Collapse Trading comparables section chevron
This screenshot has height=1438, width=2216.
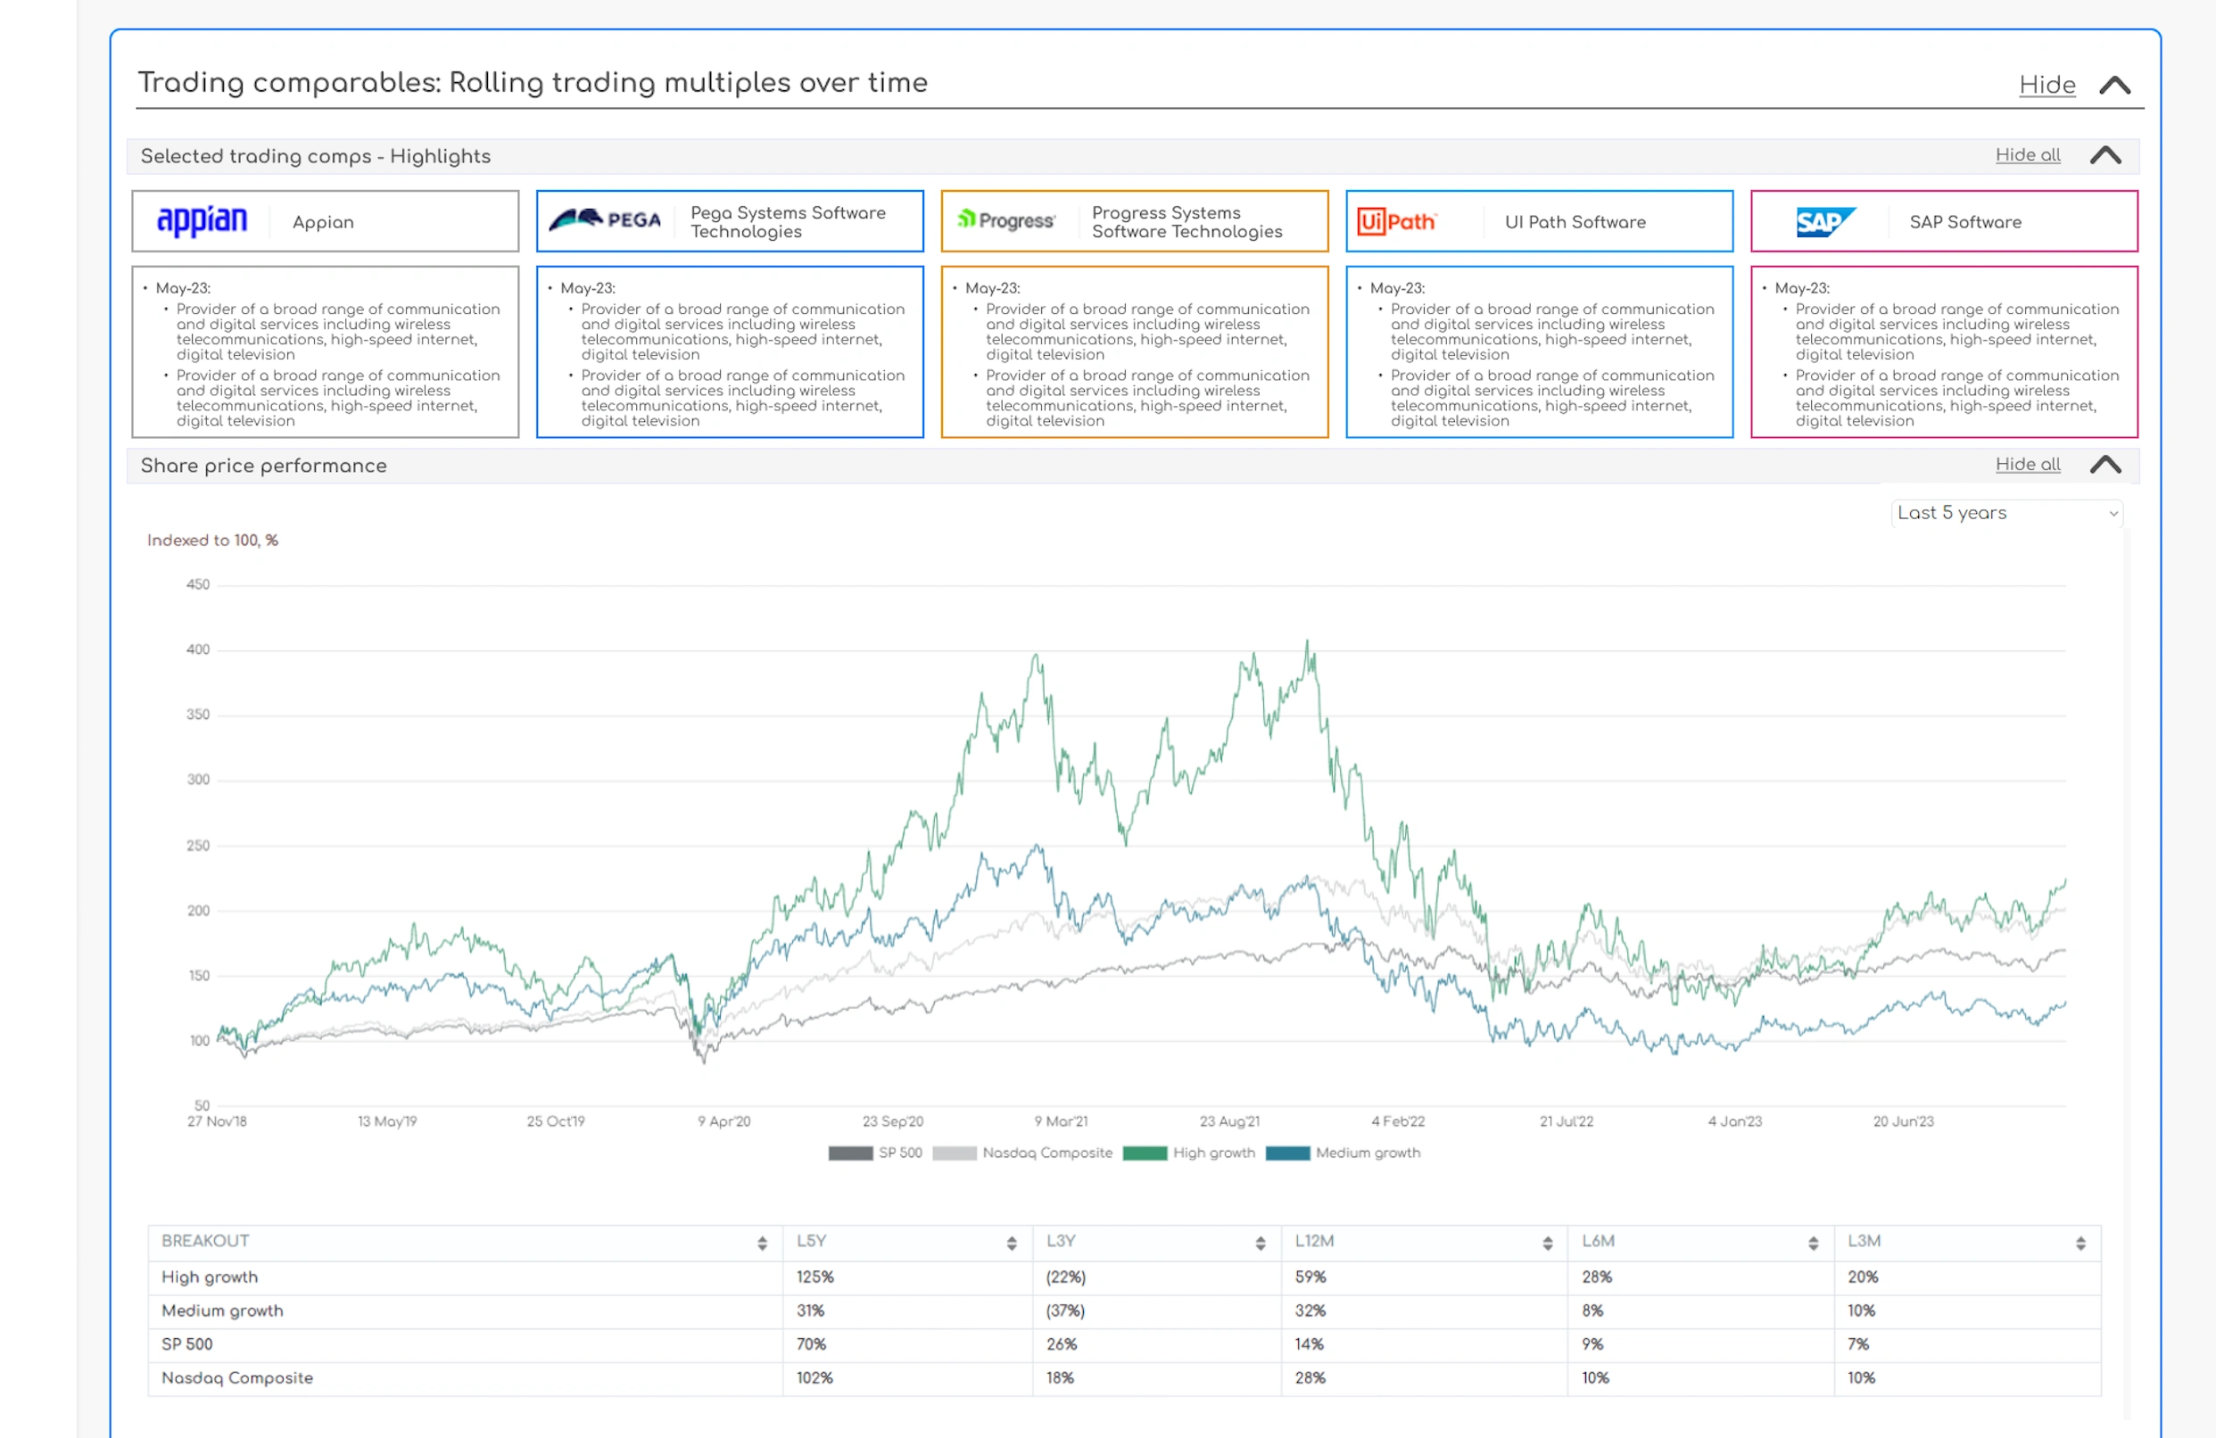click(2114, 86)
